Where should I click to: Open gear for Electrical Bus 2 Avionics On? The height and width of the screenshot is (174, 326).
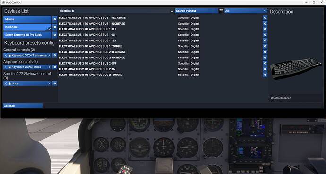[265, 69]
